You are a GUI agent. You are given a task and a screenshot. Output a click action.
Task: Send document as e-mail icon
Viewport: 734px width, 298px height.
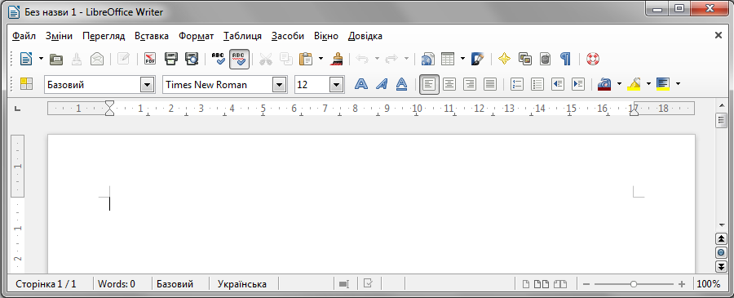coord(97,59)
